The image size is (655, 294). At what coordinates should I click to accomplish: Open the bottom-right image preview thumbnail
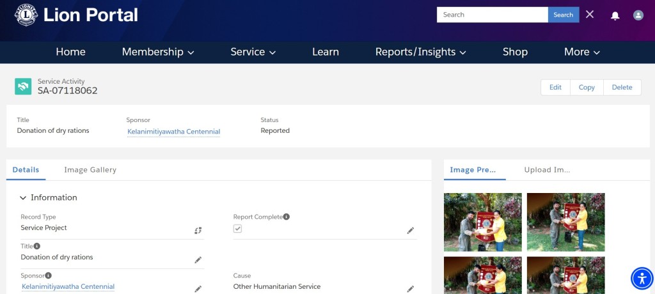click(x=565, y=275)
